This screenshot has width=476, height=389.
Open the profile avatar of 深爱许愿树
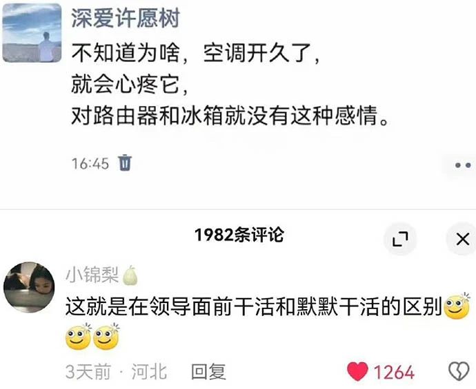tap(32, 33)
